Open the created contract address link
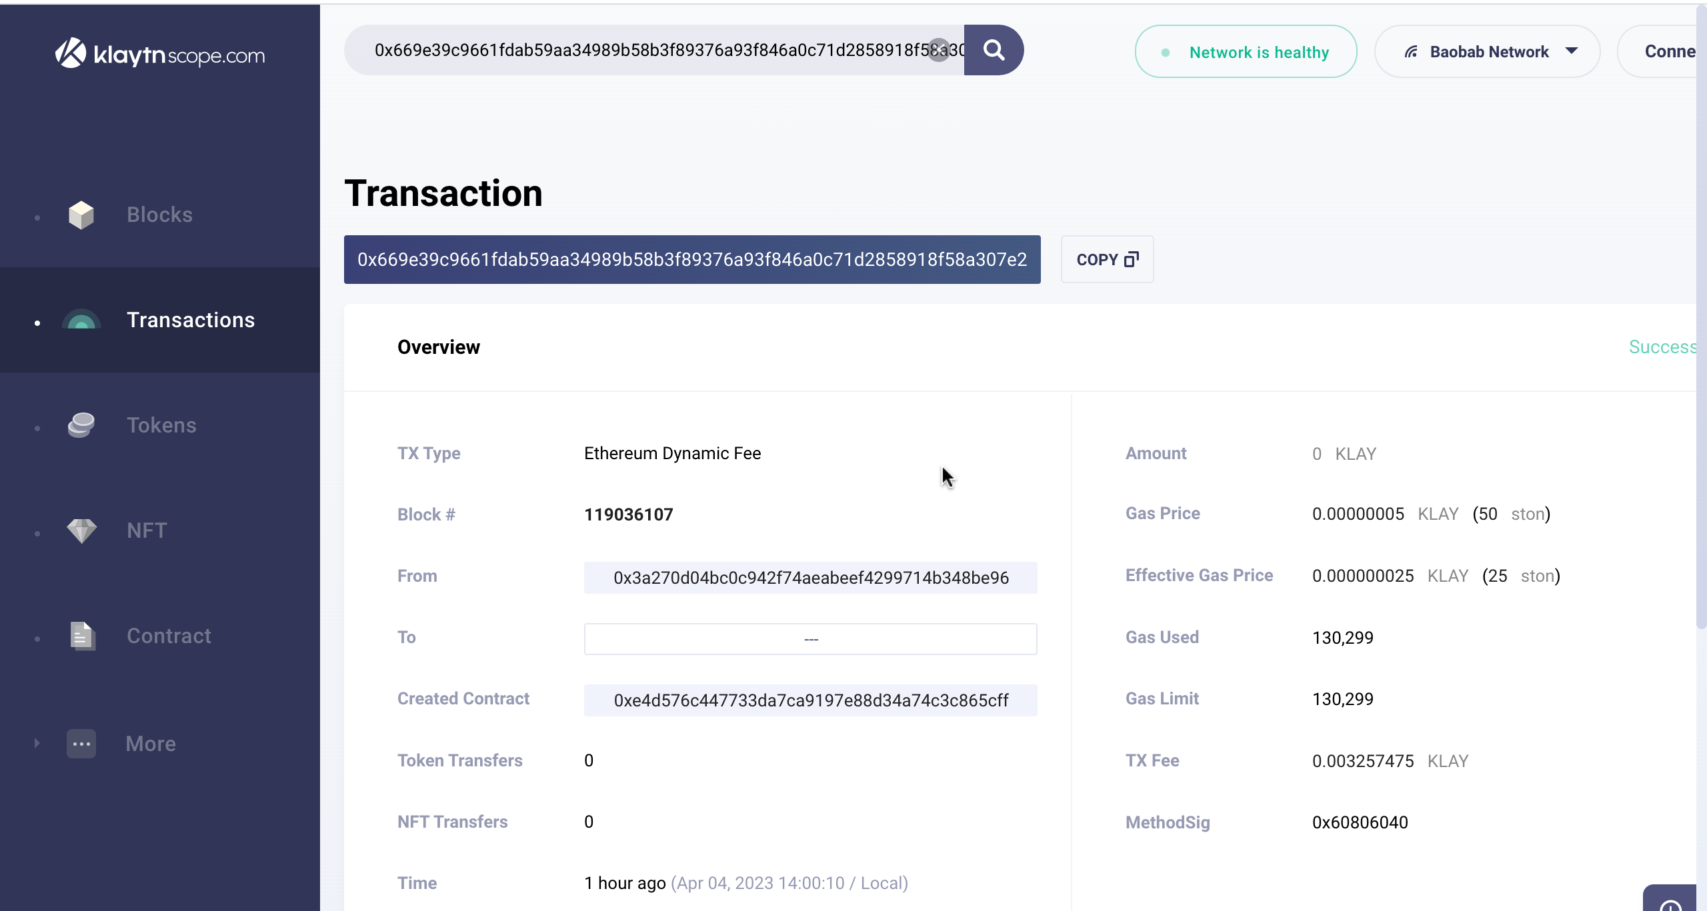 pos(811,700)
